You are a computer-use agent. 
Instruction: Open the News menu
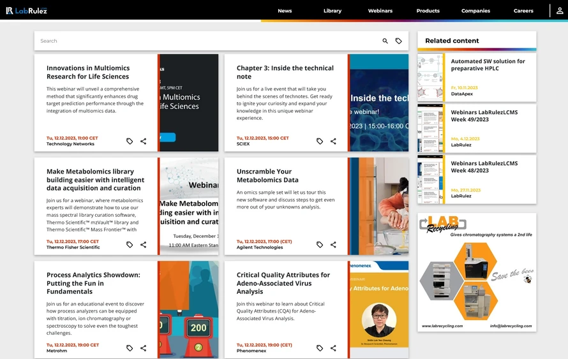click(x=285, y=11)
